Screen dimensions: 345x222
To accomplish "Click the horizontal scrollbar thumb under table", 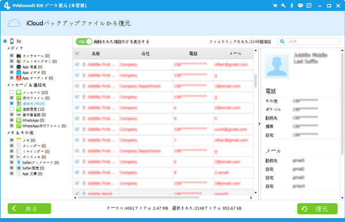I will click(139, 198).
